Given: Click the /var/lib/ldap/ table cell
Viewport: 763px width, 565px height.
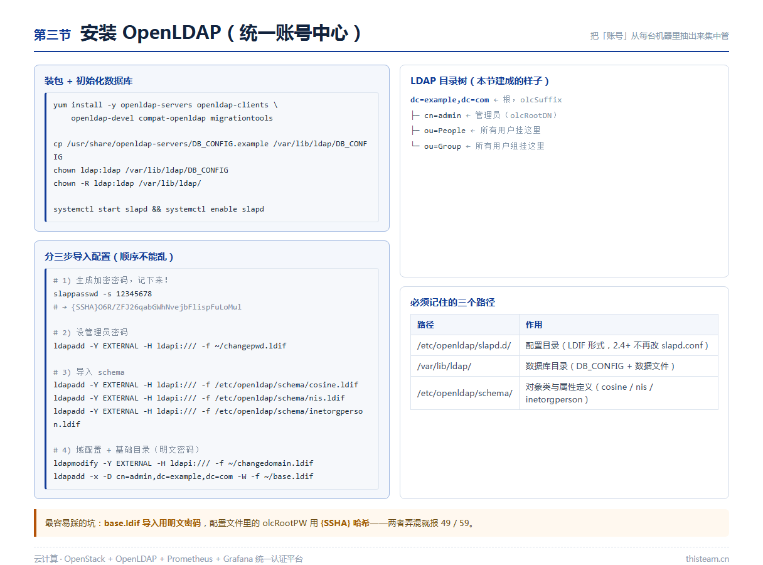Looking at the screenshot, I should point(465,366).
